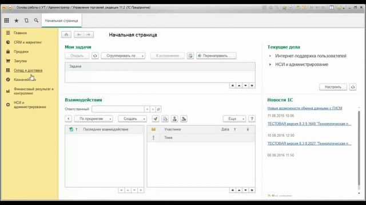Open Закупки section

click(21, 61)
